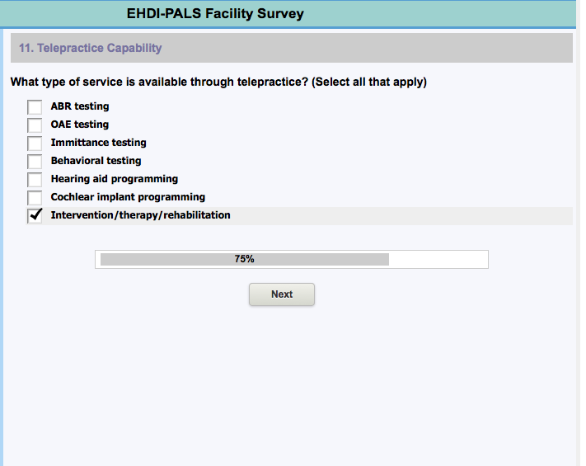This screenshot has width=586, height=466.
Task: Check the Hearing aid programming box
Action: [35, 180]
